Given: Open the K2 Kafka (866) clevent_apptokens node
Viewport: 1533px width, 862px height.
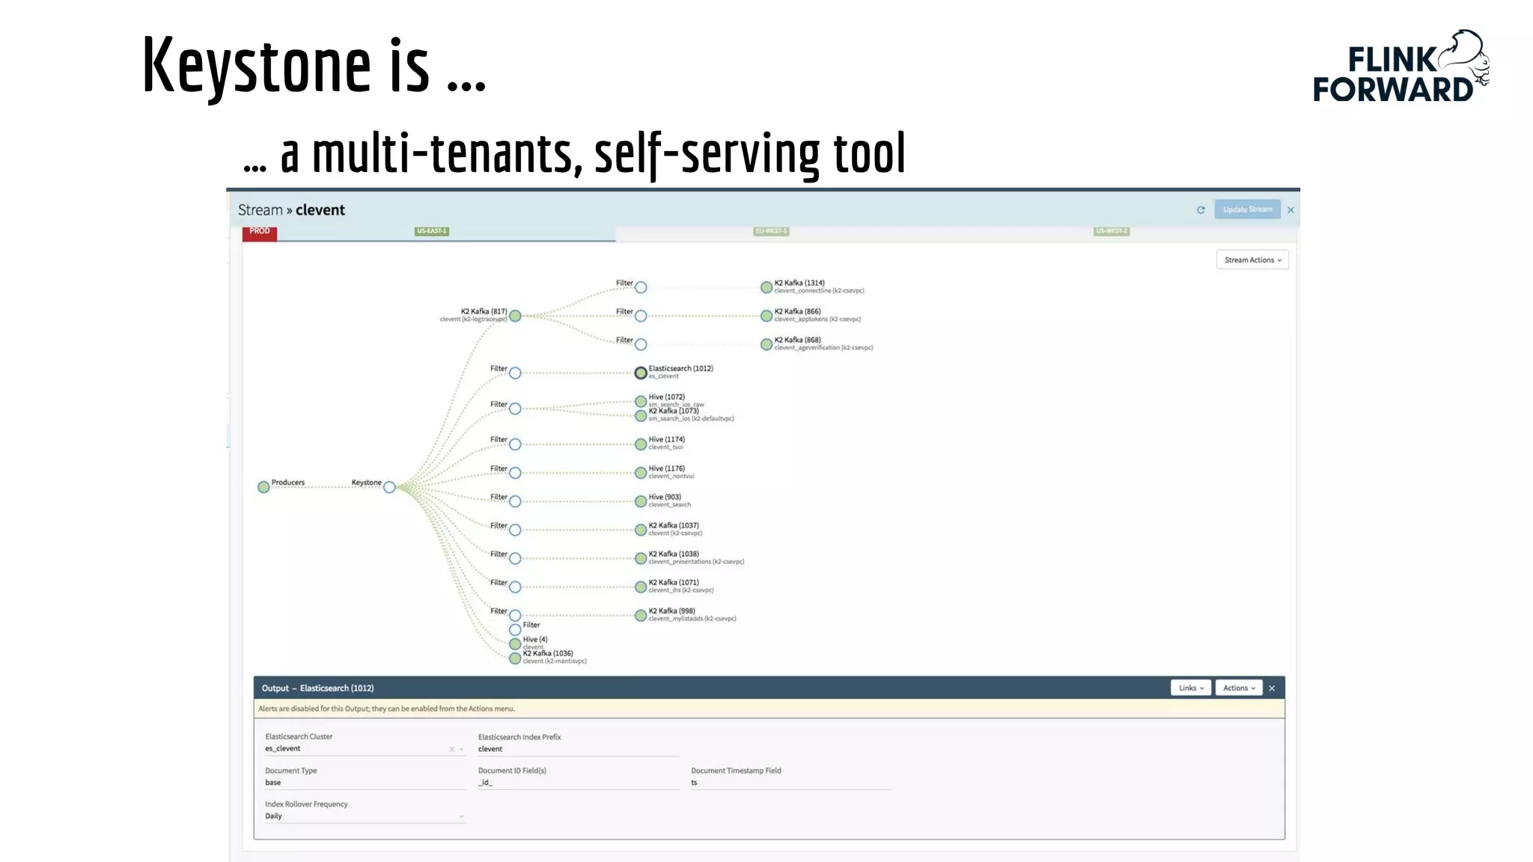Looking at the screenshot, I should [766, 316].
